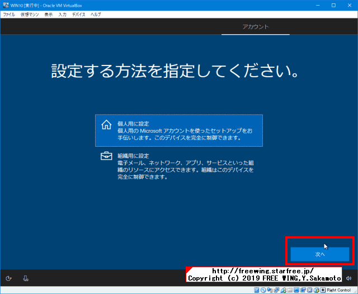Click the USB devices status icon
The image size is (358, 294).
(x=284, y=290)
